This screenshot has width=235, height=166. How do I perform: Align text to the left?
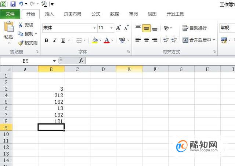pos(138,40)
